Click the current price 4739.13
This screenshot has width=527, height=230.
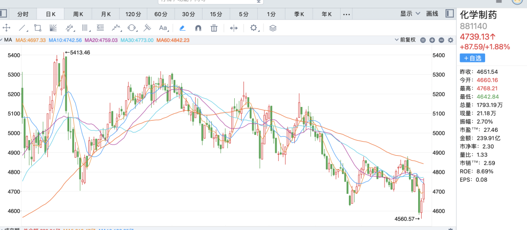478,37
